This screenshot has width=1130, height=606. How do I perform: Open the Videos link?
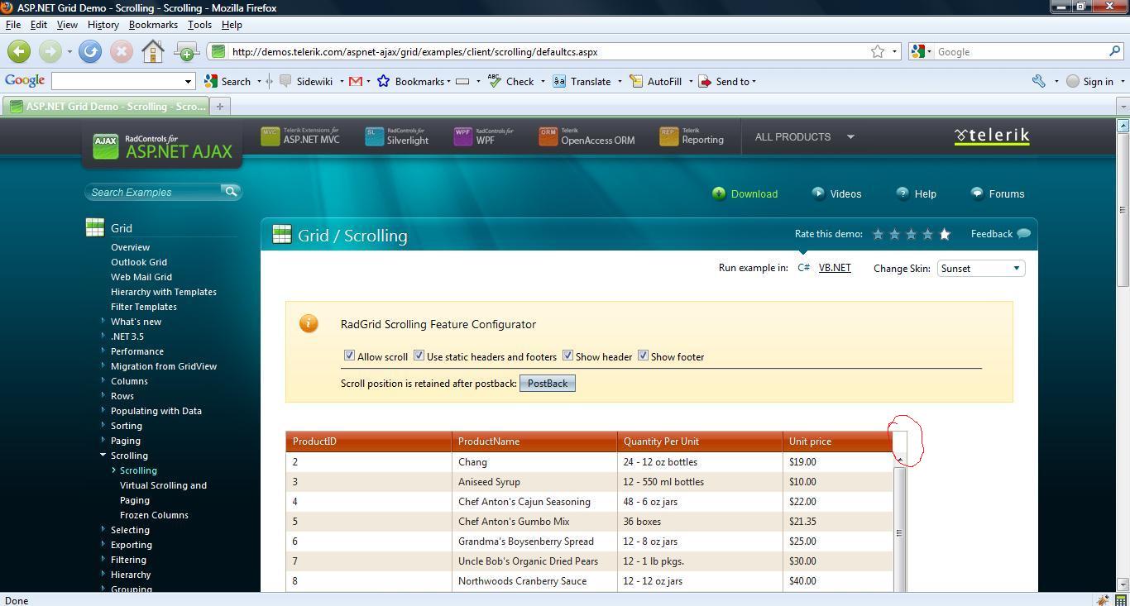click(x=836, y=193)
